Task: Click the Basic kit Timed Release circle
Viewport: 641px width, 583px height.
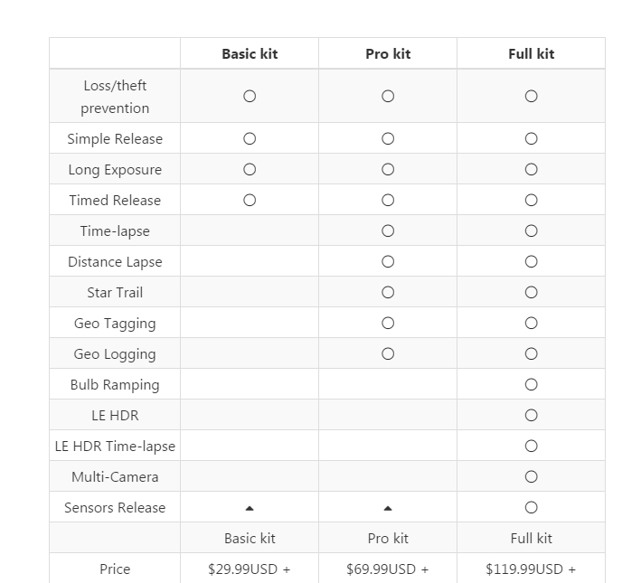Action: (x=250, y=200)
